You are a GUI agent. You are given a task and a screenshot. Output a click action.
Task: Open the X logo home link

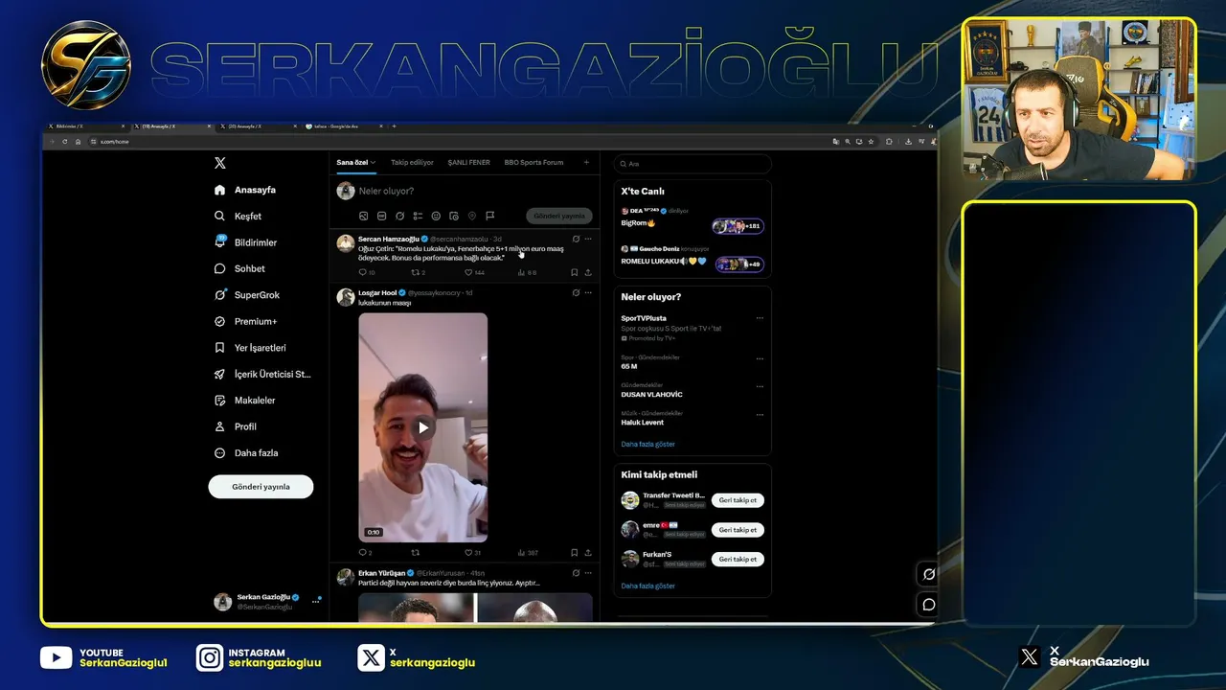point(220,163)
